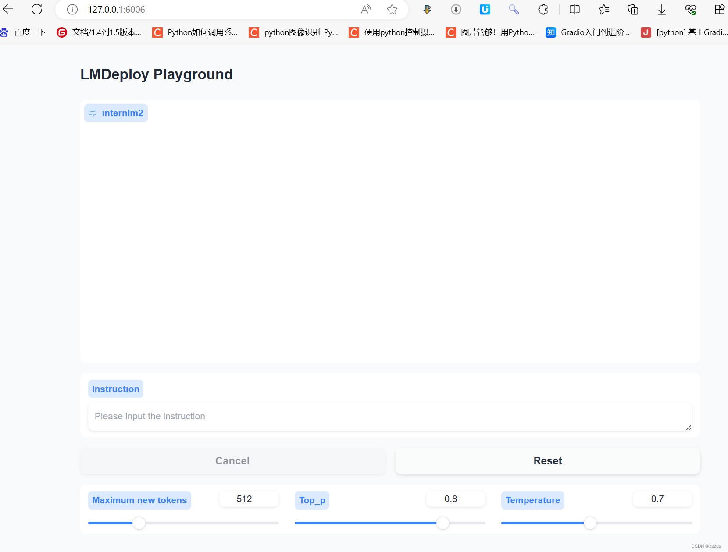Screen dimensions: 728x552
Task: Open the Collections icon
Action: click(633, 10)
